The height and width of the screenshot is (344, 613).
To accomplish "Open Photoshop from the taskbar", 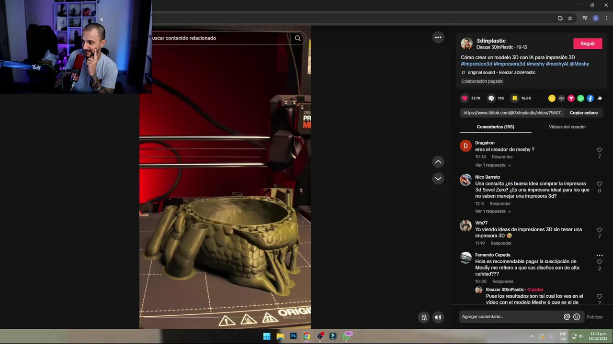I will 294,336.
